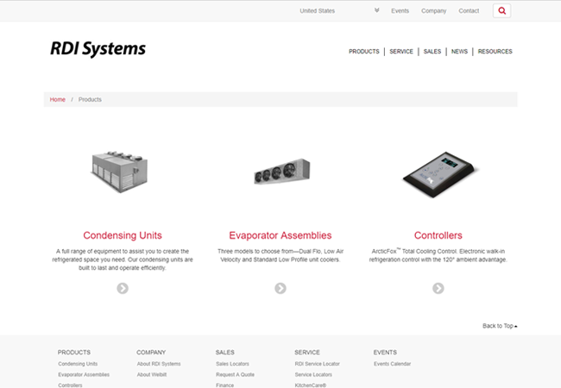Click the arrow icon under Evaporator Assemblies

point(280,288)
